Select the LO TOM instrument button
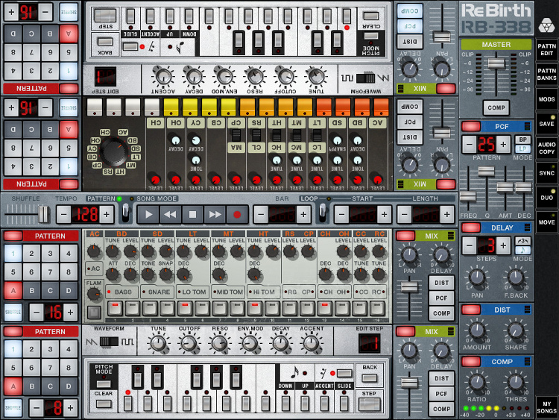 click(192, 292)
